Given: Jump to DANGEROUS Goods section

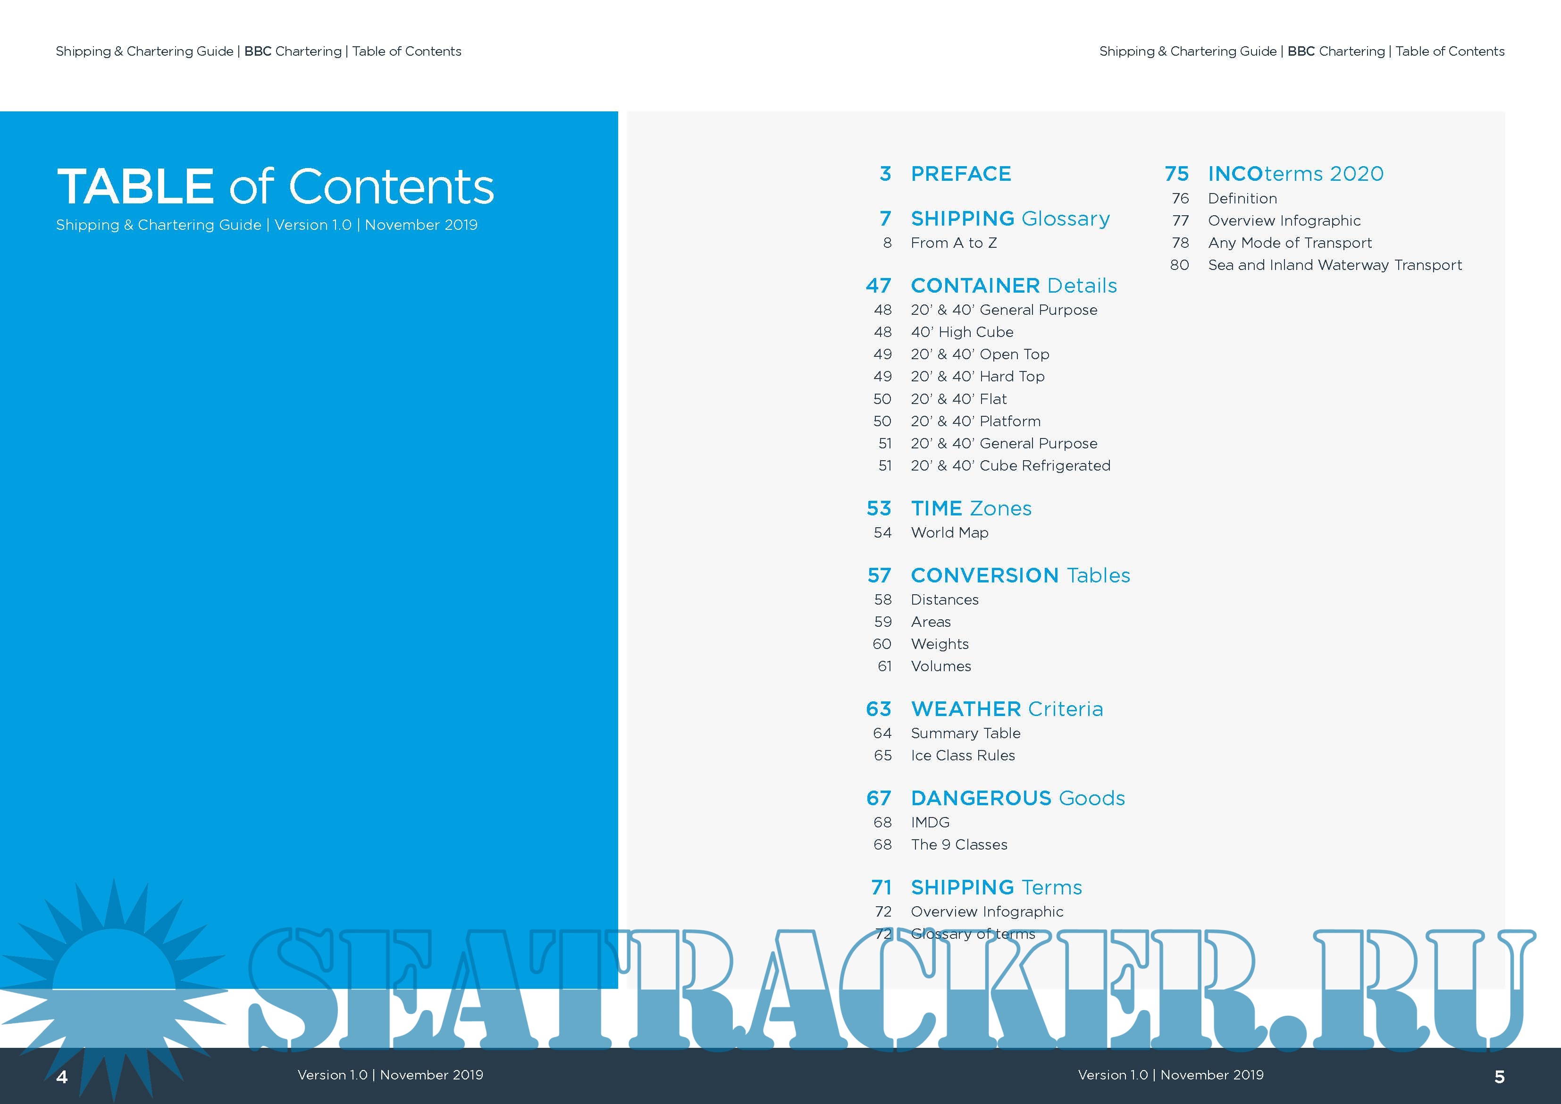Looking at the screenshot, I should (x=1017, y=799).
